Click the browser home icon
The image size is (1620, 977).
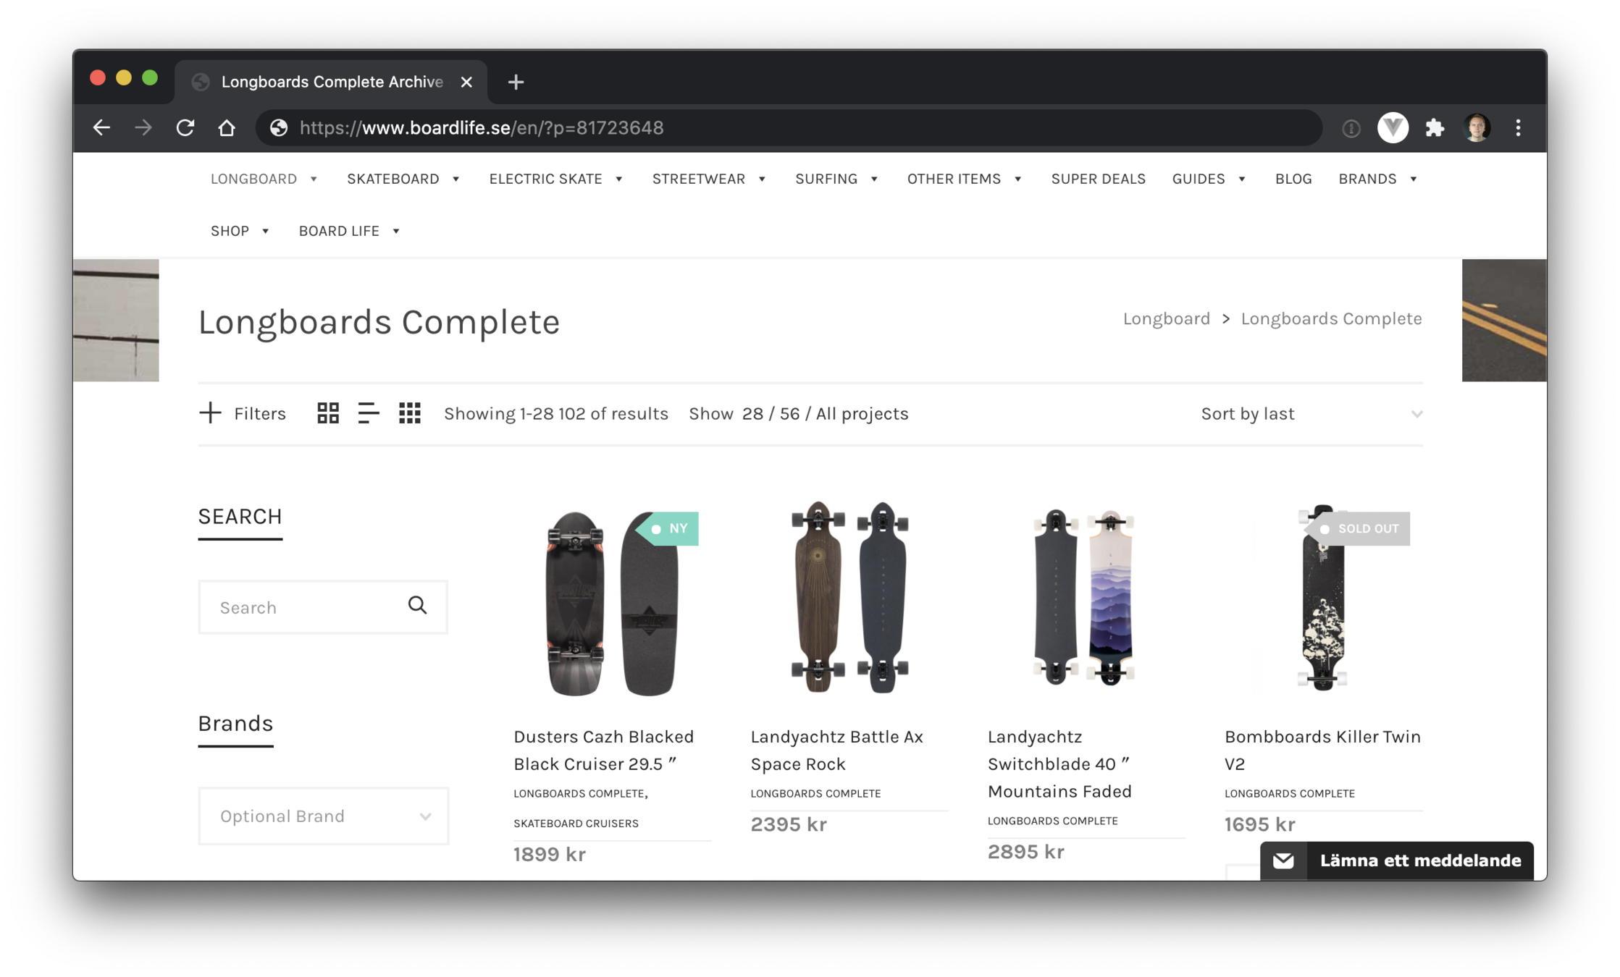pyautogui.click(x=227, y=128)
